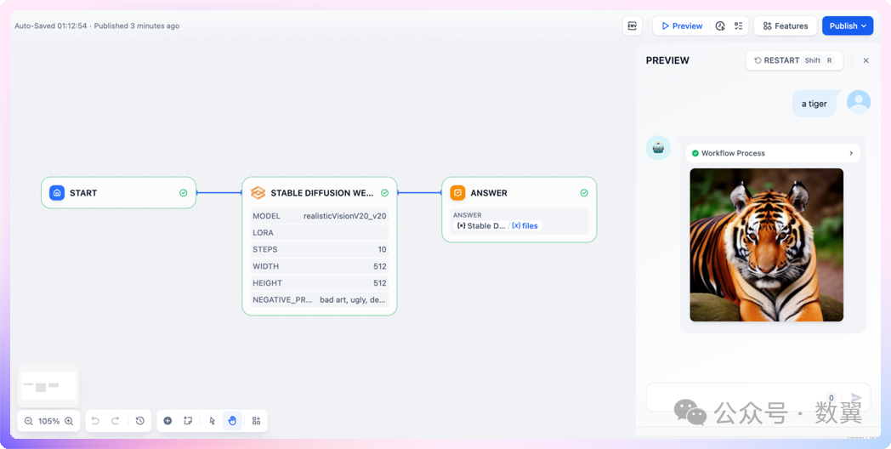Click the START node title
Viewport: 891px width, 449px height.
[x=83, y=193]
